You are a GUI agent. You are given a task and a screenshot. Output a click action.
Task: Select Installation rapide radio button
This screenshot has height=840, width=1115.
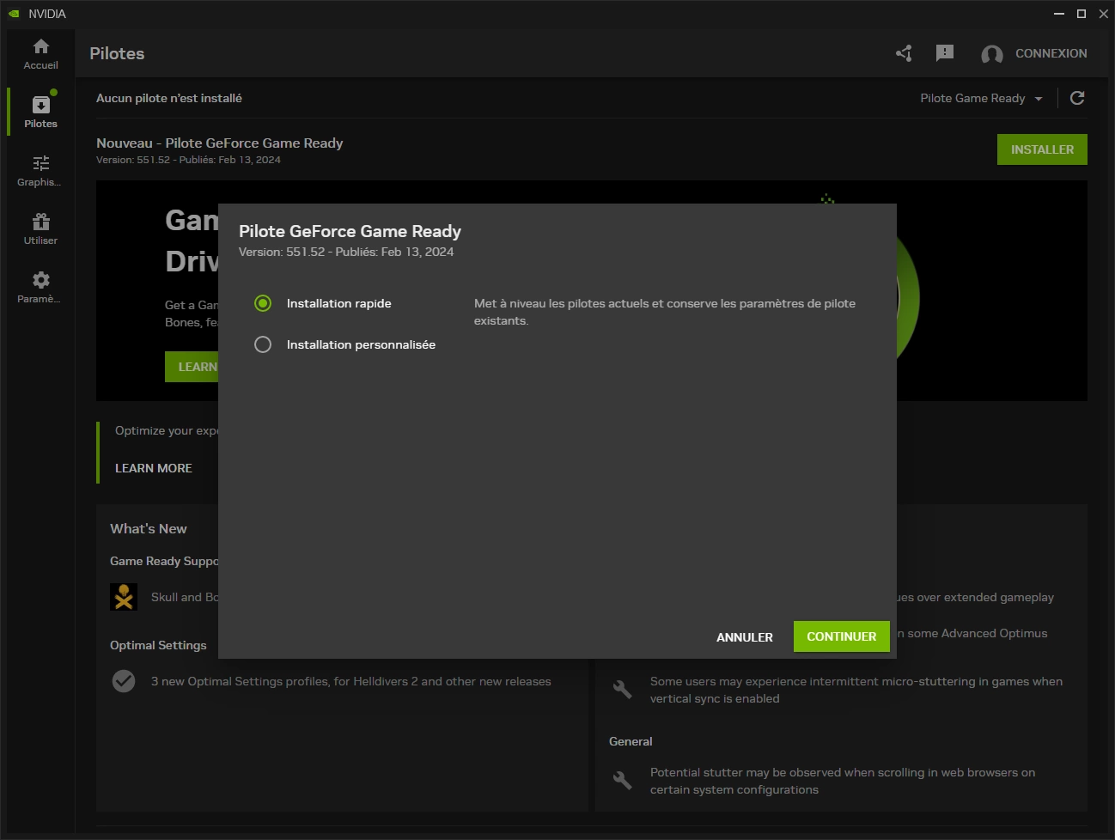tap(263, 303)
